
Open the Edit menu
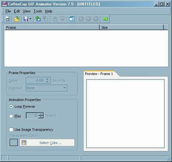click(x=17, y=11)
